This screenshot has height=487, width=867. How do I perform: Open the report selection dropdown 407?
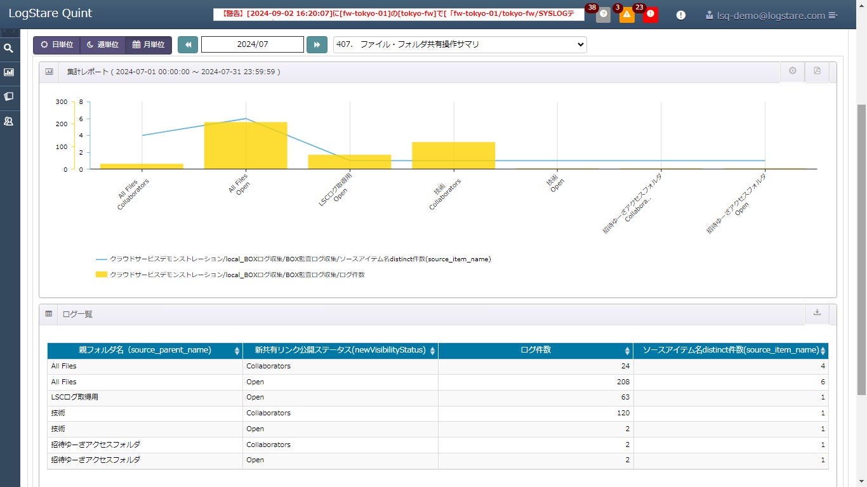(460, 45)
